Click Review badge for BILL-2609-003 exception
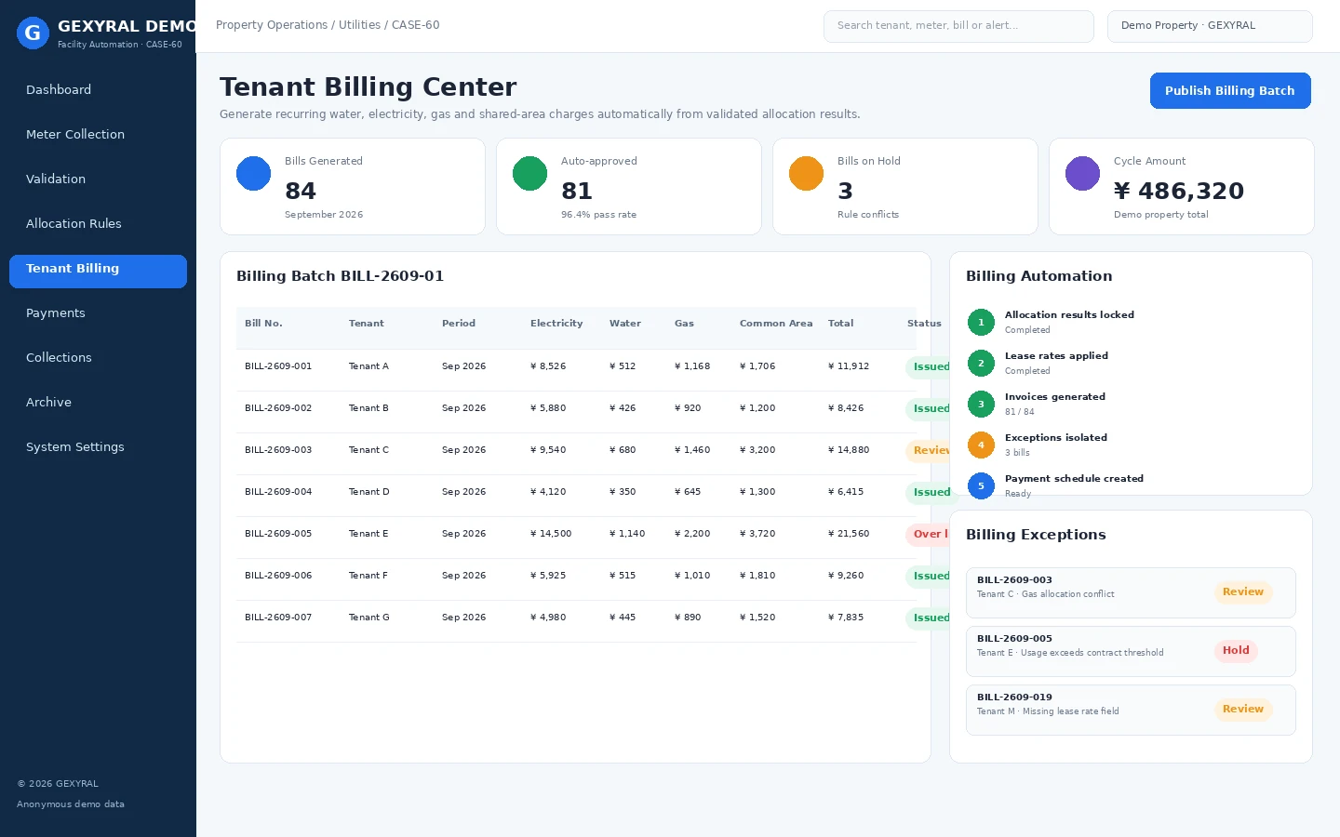This screenshot has width=1340, height=837. coord(1243,592)
